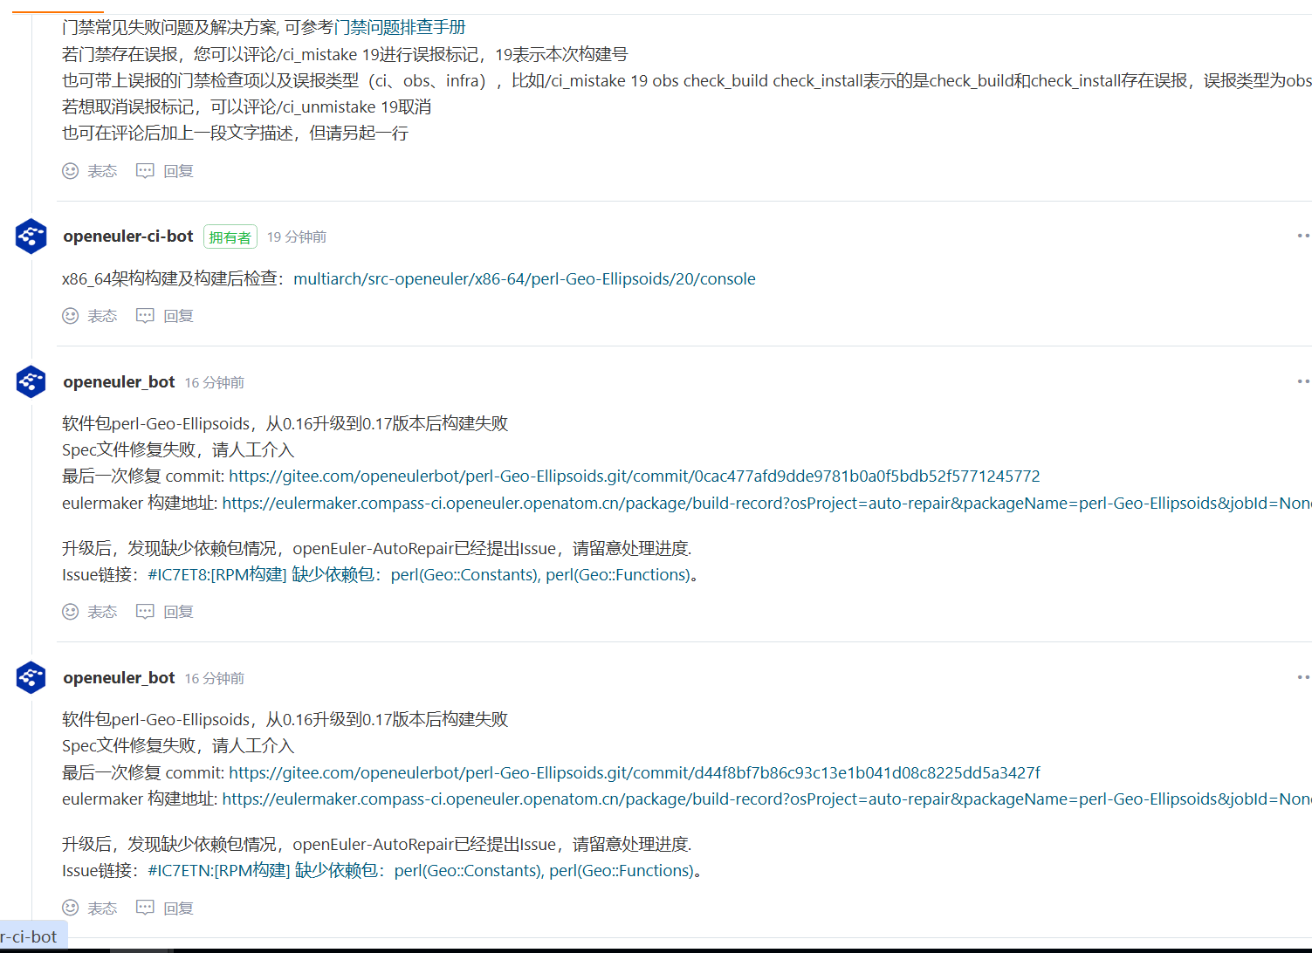The width and height of the screenshot is (1312, 953).
Task: Open commit link starting with d44f8bf7b86c
Action: point(634,773)
